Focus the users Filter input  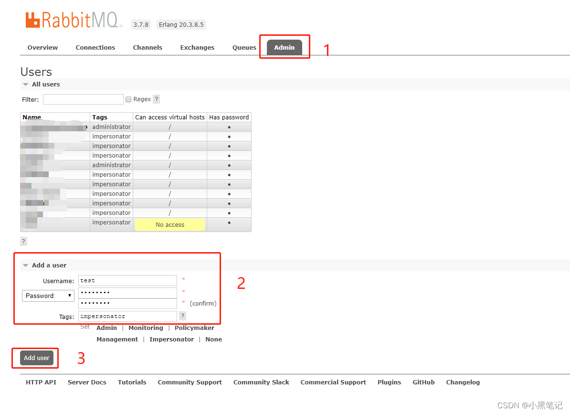click(83, 99)
